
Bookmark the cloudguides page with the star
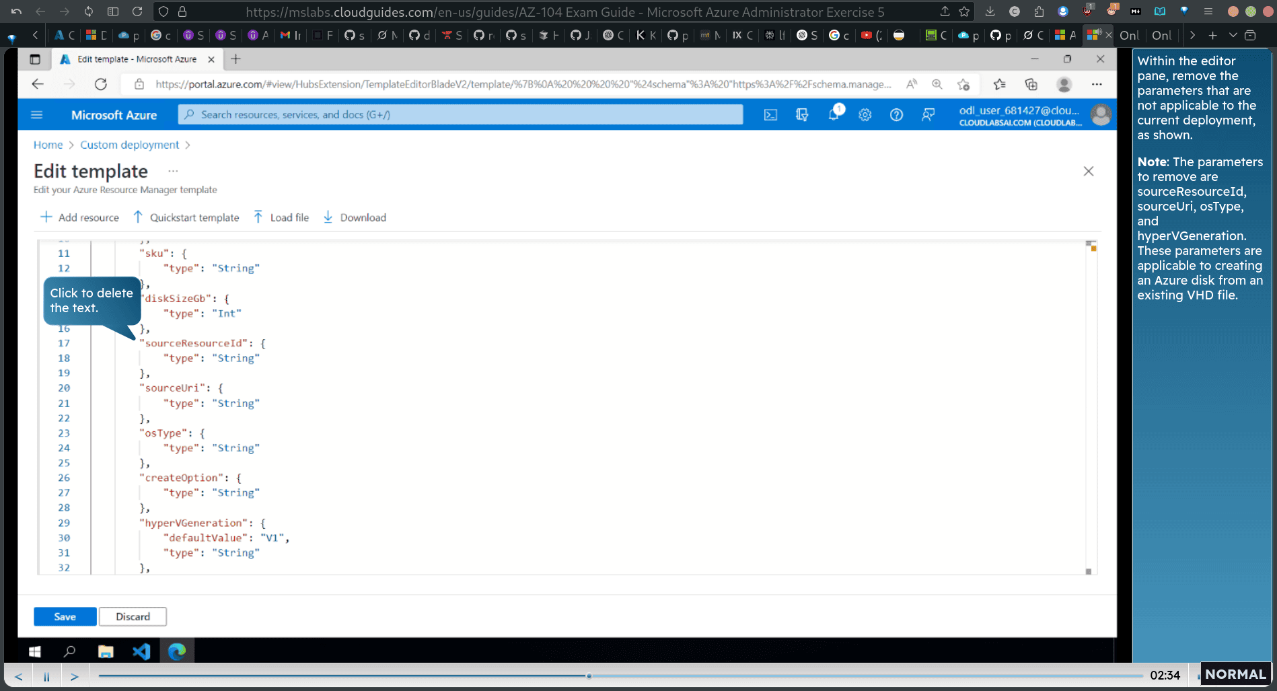[x=964, y=11]
